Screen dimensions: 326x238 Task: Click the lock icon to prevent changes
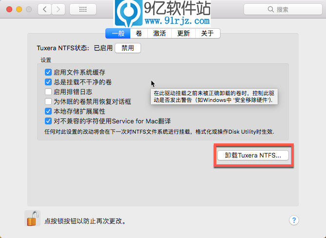coord(32,218)
